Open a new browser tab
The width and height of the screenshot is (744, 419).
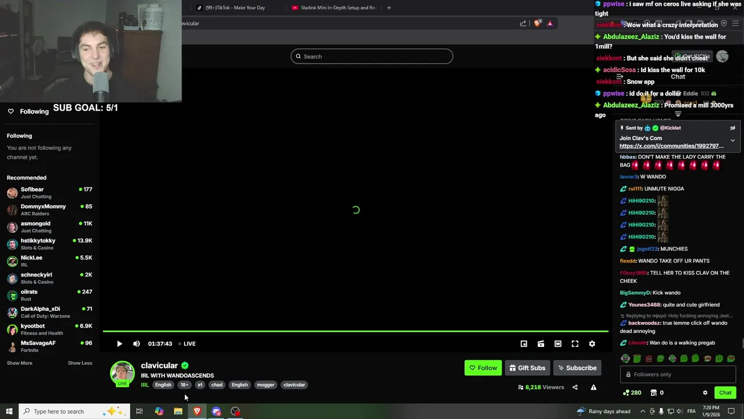389,8
